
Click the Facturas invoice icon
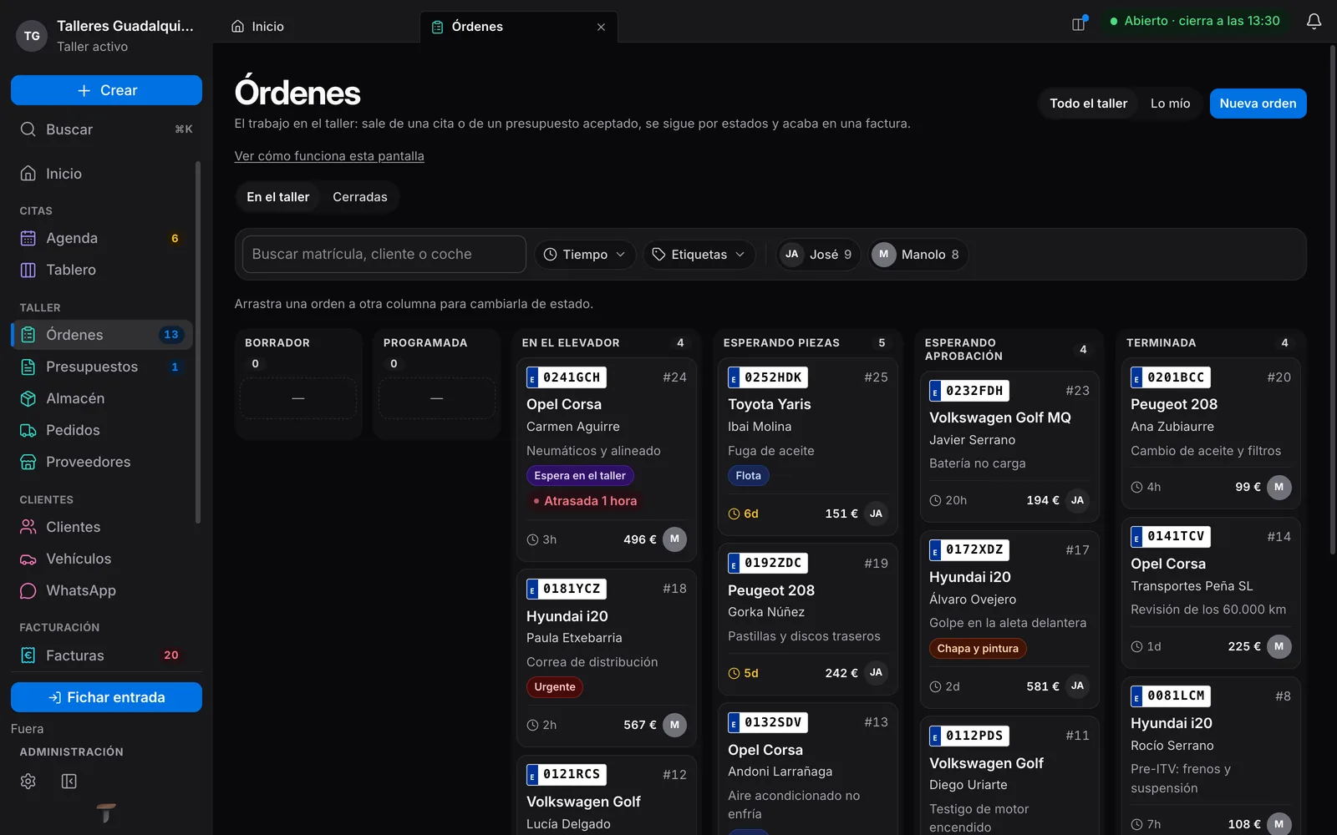28,655
